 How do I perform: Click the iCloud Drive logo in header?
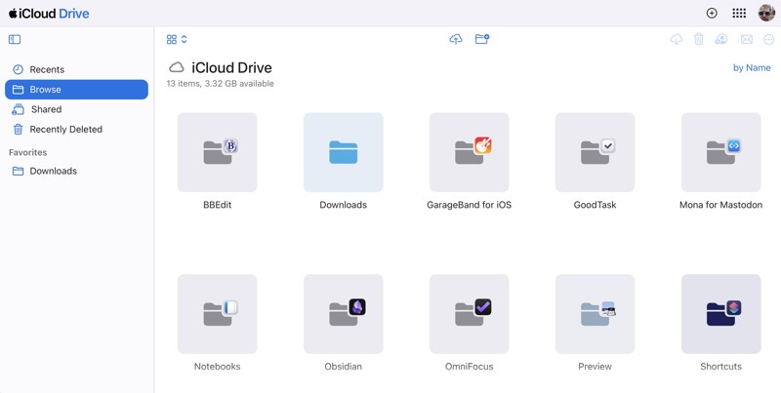(x=49, y=14)
